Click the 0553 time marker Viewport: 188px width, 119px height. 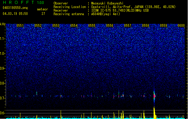pyautogui.click(x=56, y=26)
